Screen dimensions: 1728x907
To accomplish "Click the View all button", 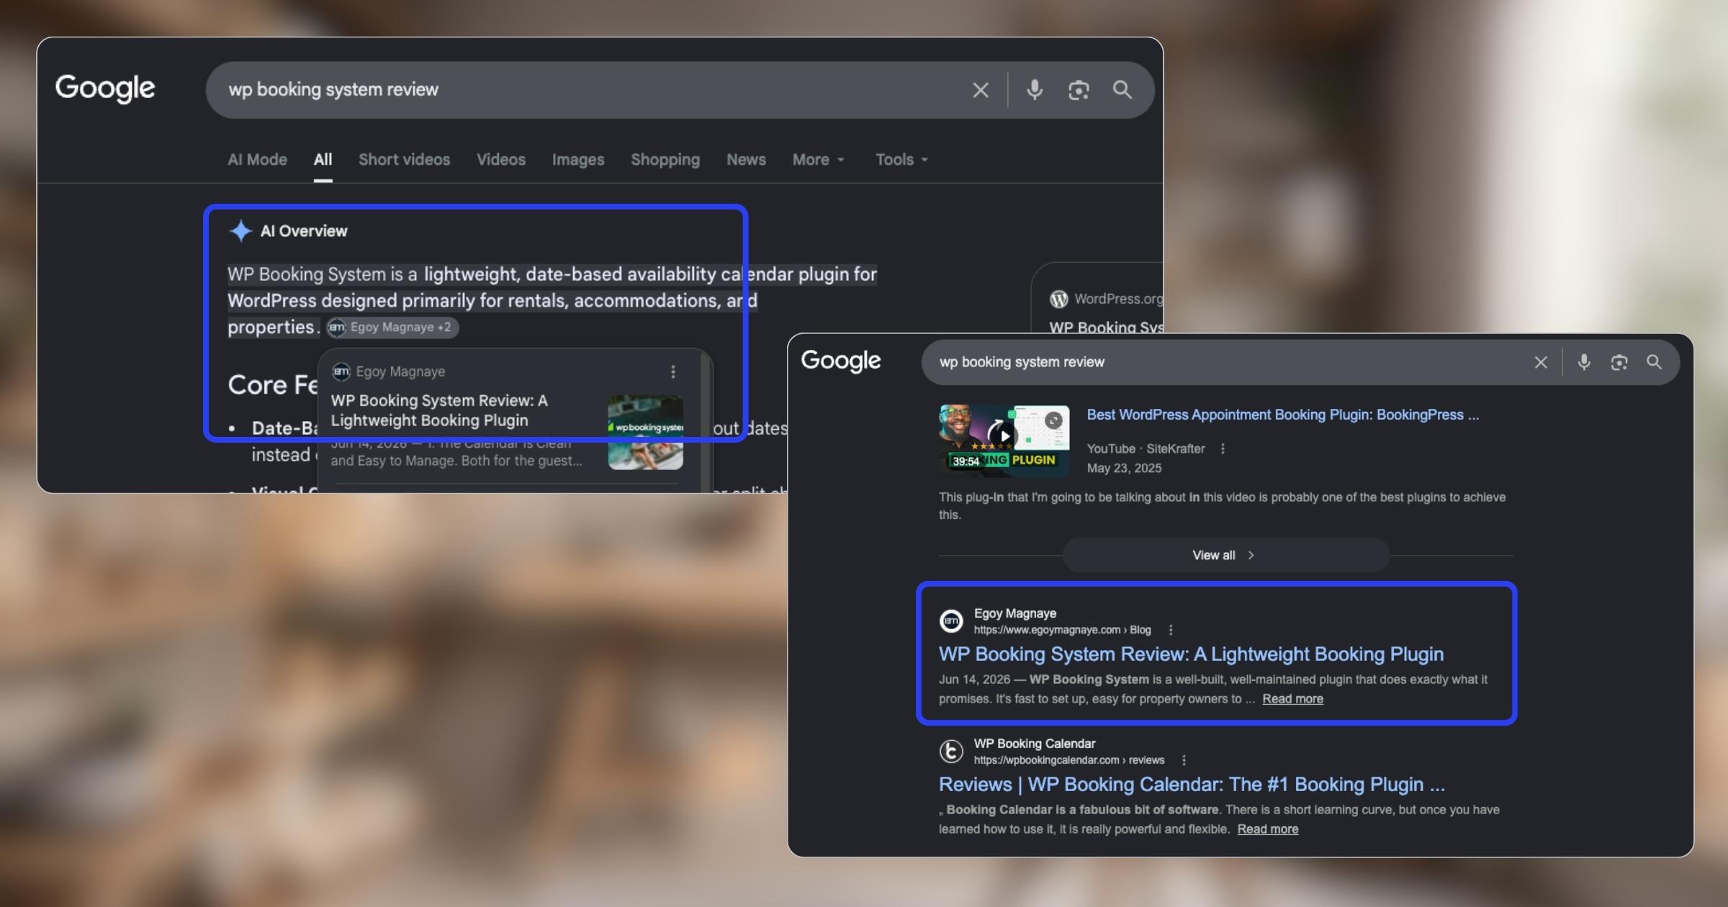I will point(1225,555).
